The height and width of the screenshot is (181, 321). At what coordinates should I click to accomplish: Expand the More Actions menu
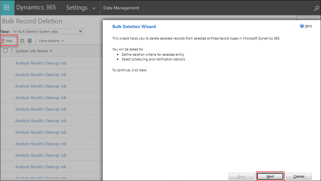click(51, 41)
